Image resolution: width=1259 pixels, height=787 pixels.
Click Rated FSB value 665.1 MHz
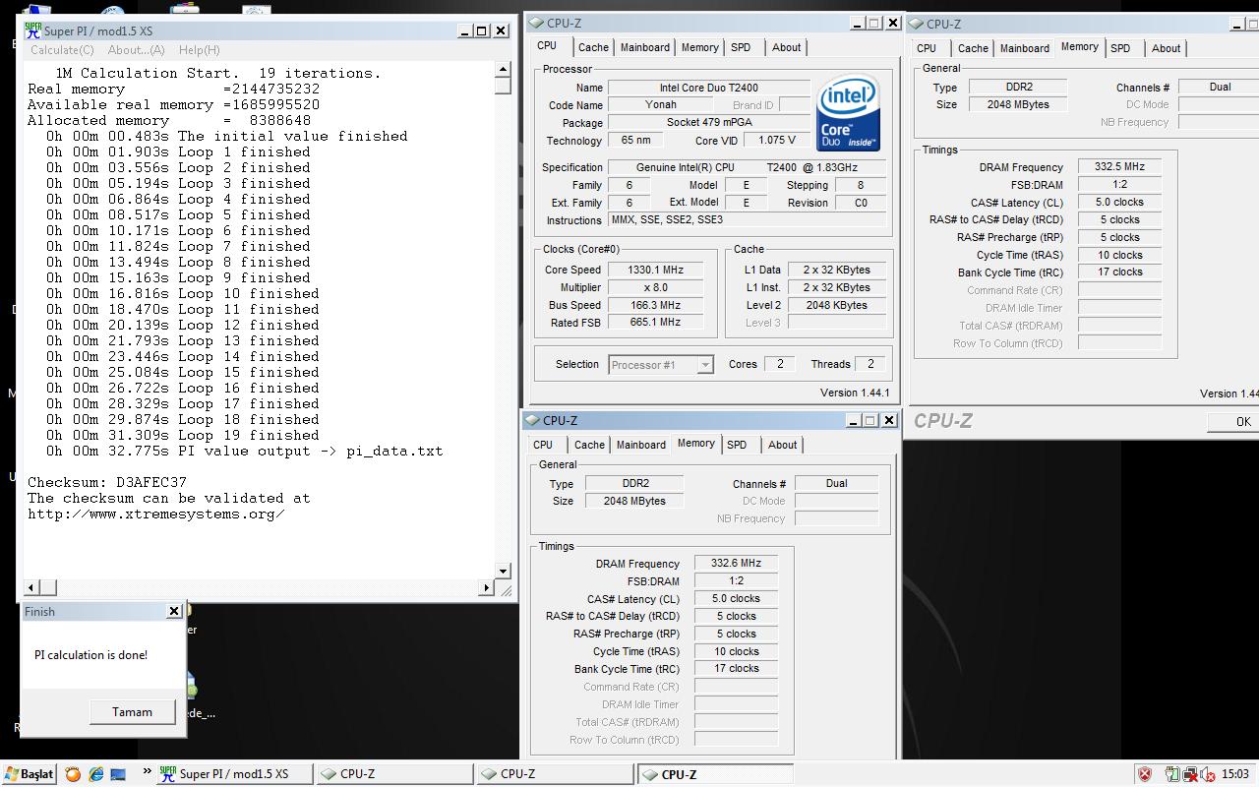click(x=655, y=322)
